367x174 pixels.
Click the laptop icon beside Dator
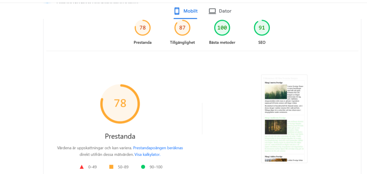click(x=212, y=11)
